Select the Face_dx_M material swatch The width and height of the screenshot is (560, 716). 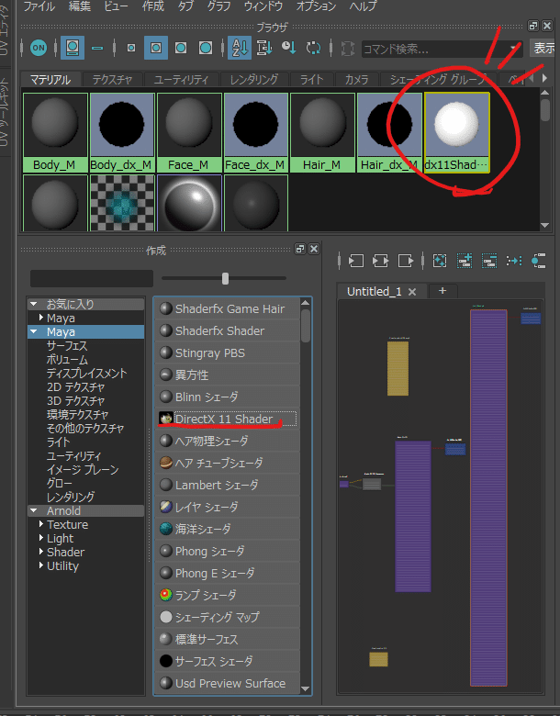[255, 132]
